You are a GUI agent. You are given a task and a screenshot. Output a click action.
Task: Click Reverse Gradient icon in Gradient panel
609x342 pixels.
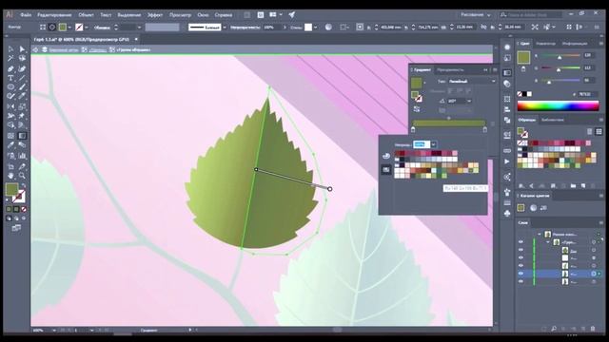(417, 109)
